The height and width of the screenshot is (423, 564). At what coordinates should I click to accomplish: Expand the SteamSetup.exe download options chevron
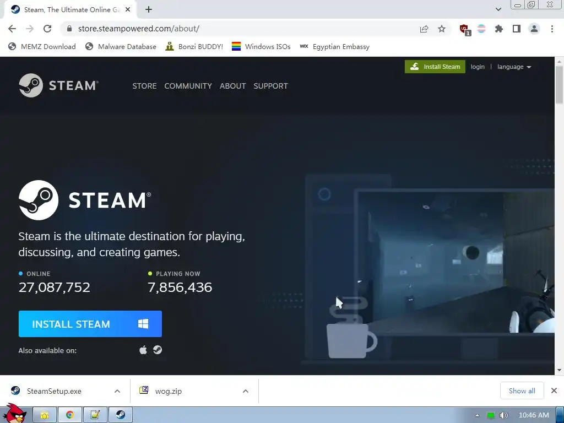117,391
